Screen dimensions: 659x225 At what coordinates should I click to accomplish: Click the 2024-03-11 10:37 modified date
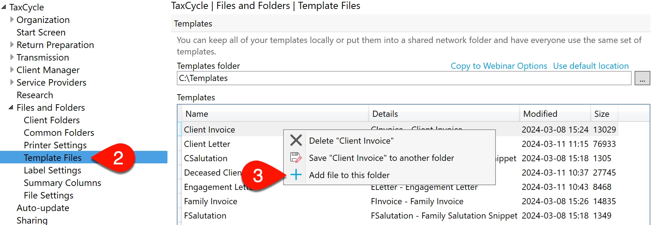555,173
